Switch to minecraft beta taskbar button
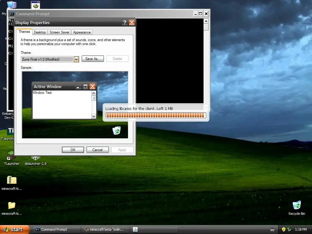Viewport: 312px width, 234px height. click(x=105, y=229)
